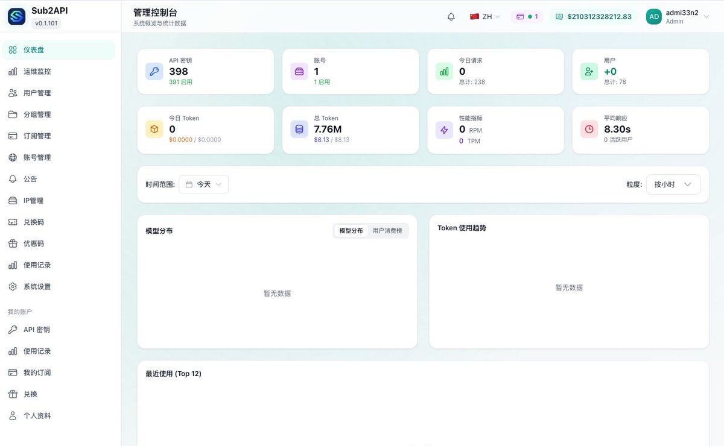Click the API 密钥 stat card key icon
Image resolution: width=724 pixels, height=446 pixels.
pyautogui.click(x=154, y=71)
